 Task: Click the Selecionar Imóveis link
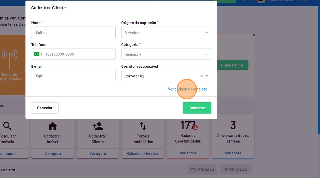143,154
